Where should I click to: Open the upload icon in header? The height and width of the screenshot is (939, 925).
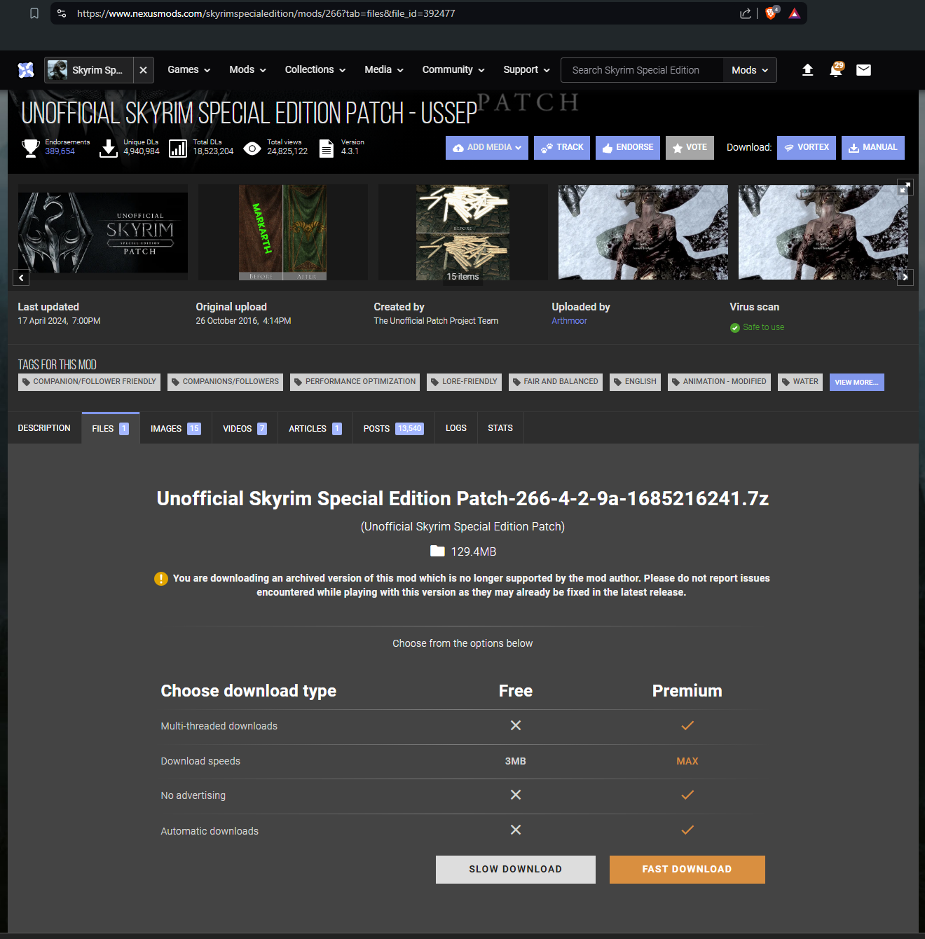(807, 70)
